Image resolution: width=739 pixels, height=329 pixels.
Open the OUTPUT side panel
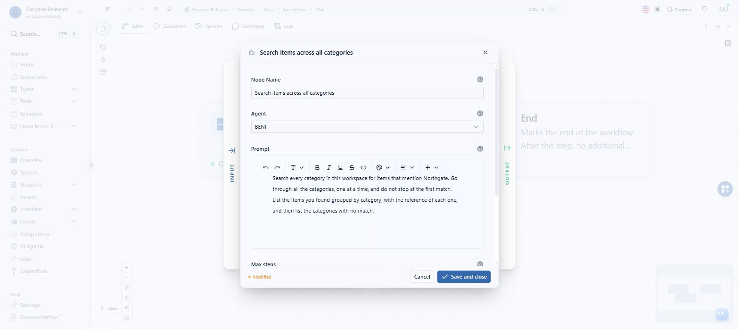point(507,165)
